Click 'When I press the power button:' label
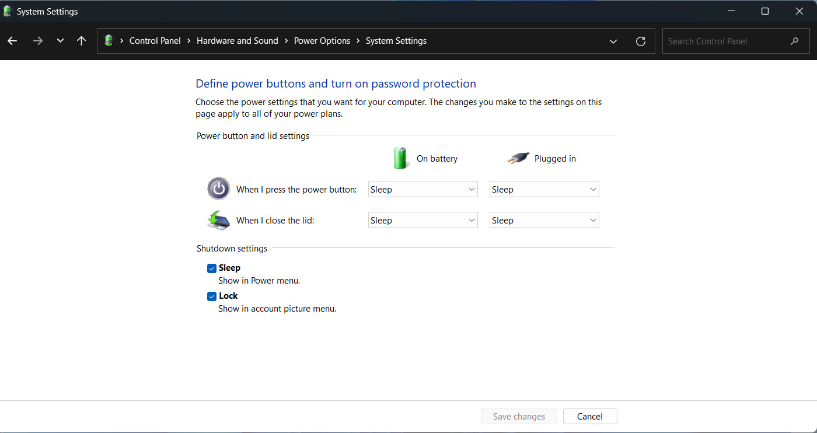817x433 pixels. [296, 190]
